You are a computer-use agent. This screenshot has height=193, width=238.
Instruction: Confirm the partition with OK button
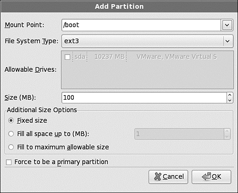point(211,177)
